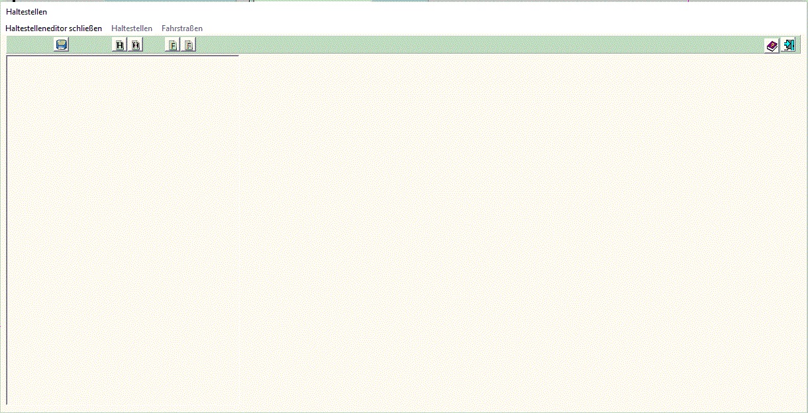The width and height of the screenshot is (808, 413).
Task: Click the blue floppy-disk save icon
Action: 62,45
